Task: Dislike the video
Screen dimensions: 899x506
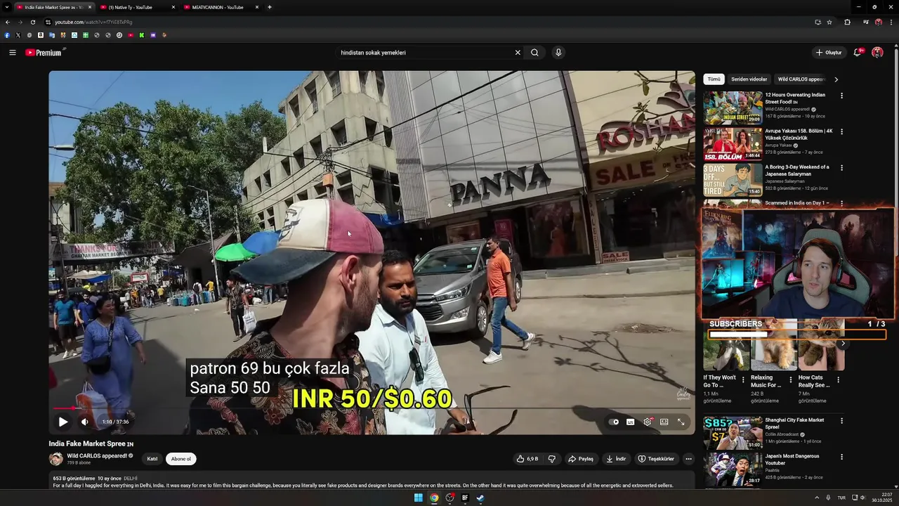Action: coord(552,459)
